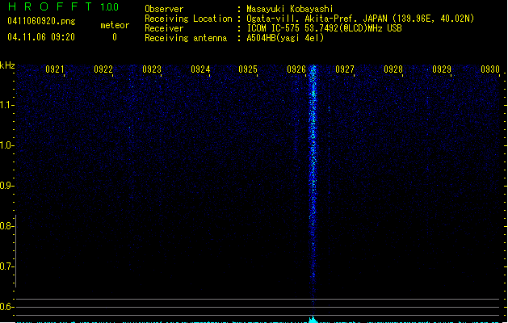
Task: Click the 1.1 kHz axis label
Action: point(6,105)
